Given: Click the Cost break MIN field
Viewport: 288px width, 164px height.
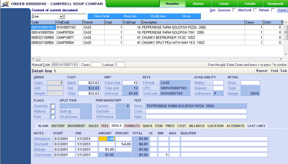Looking at the screenshot, I should 163,155.
